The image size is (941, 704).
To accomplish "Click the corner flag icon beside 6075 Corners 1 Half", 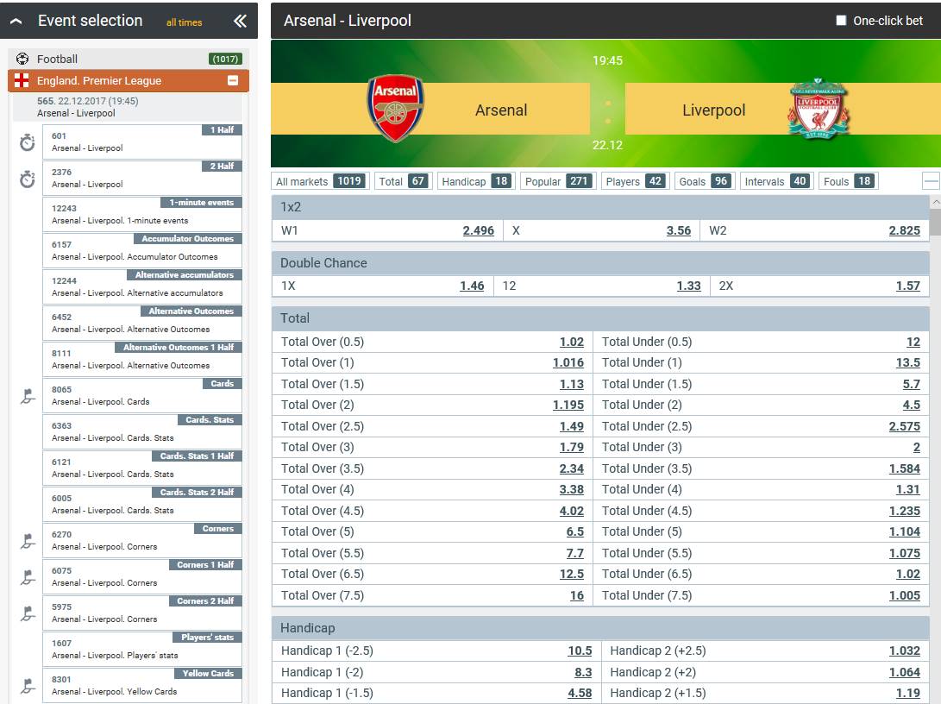I will tap(28, 577).
